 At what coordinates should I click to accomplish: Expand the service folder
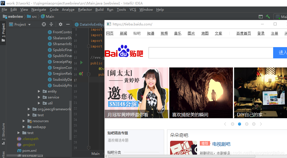click(39, 97)
